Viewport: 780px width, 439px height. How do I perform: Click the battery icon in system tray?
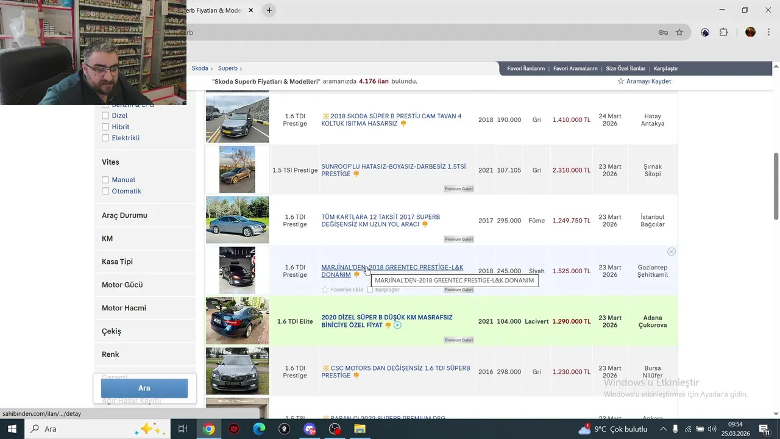point(700,429)
